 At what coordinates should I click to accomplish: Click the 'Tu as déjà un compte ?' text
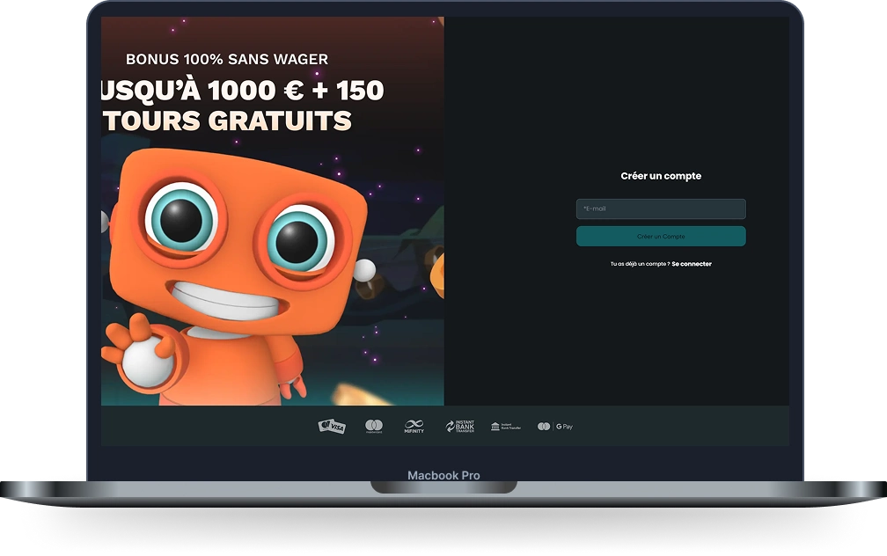[640, 264]
